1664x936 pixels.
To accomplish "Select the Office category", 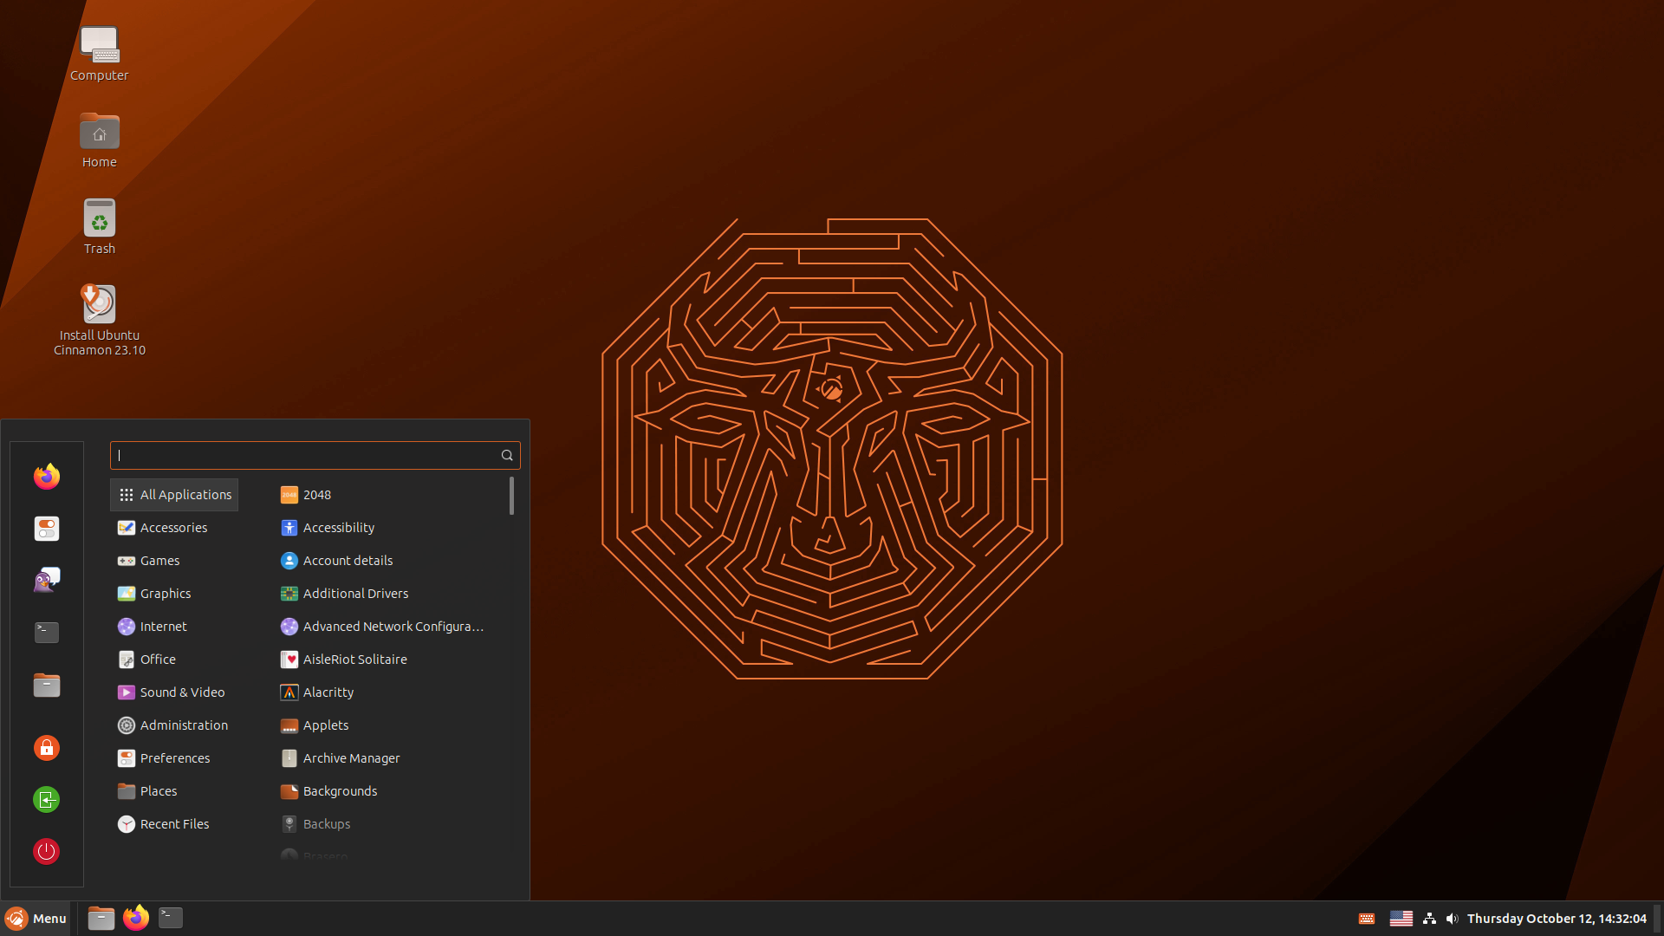I will [174, 660].
